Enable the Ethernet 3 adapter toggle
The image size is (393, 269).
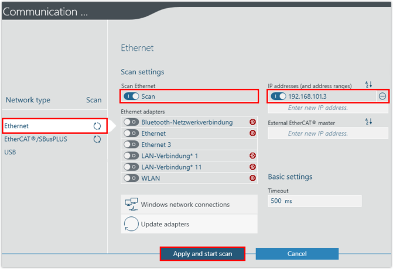click(x=131, y=144)
